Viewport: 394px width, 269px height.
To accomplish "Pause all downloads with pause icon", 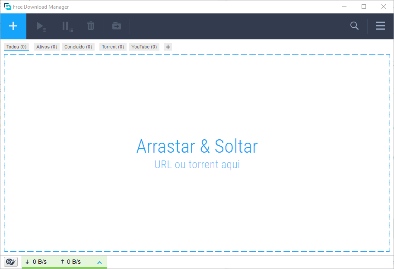I will (x=67, y=26).
